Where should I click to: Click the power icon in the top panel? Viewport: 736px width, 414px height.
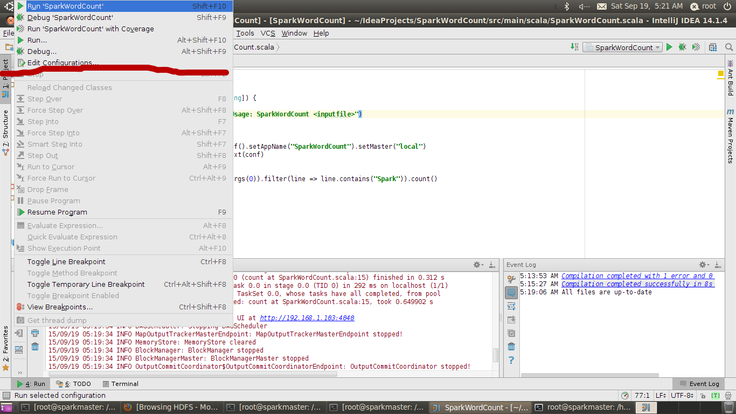727,6
